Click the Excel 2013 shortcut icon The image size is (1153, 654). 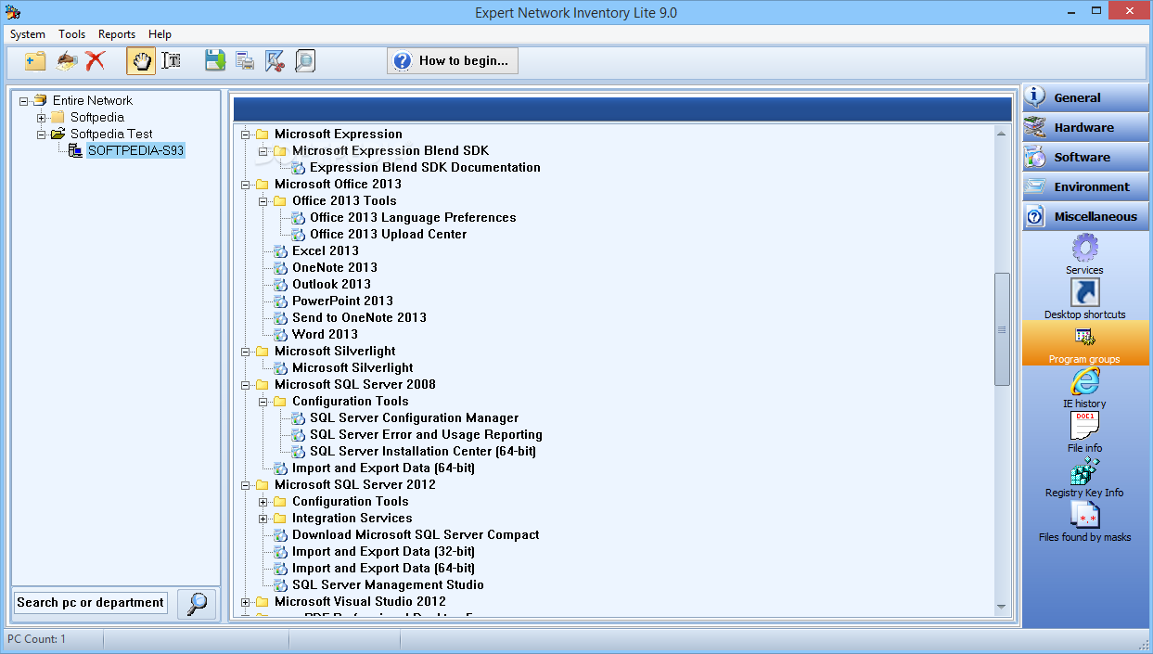click(x=280, y=251)
